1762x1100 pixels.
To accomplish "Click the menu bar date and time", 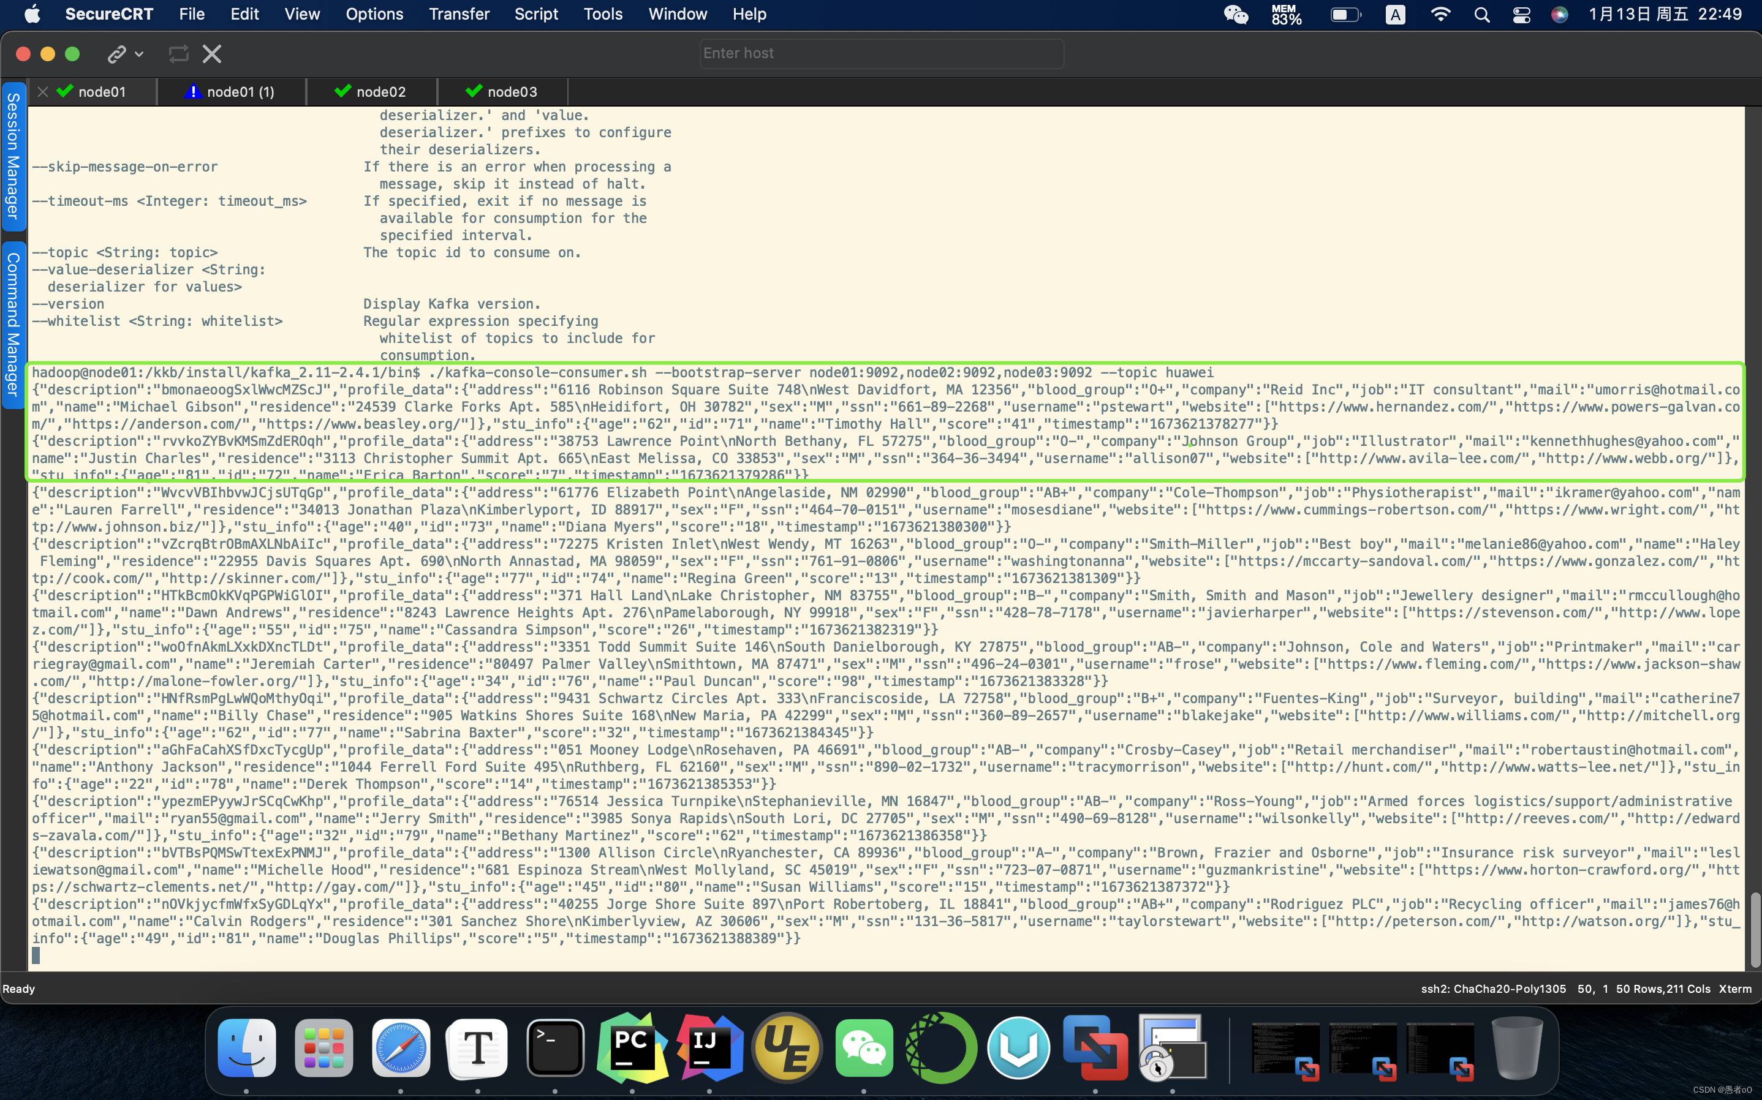I will click(x=1665, y=14).
